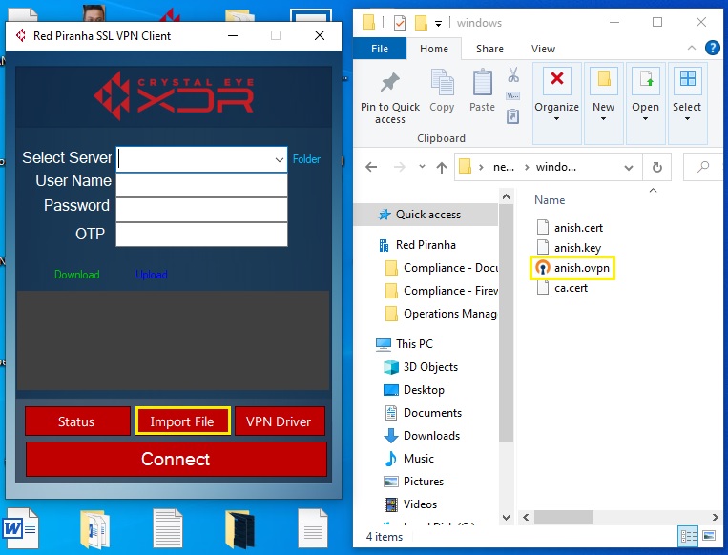Viewport: 728px width, 555px height.
Task: Open the Organize dropdown in ribbon
Action: click(556, 103)
